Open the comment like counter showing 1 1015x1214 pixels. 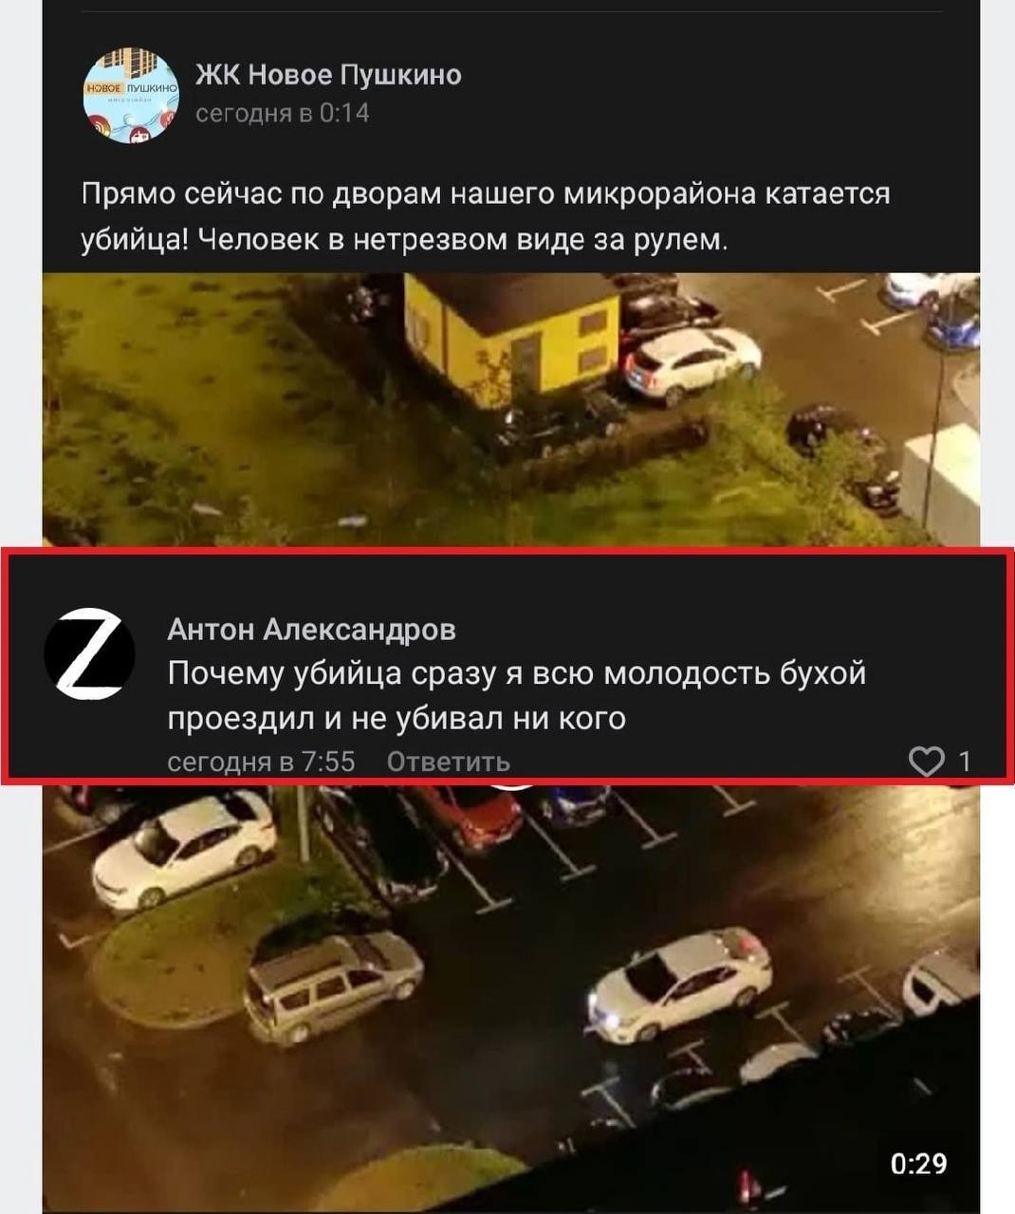click(965, 762)
